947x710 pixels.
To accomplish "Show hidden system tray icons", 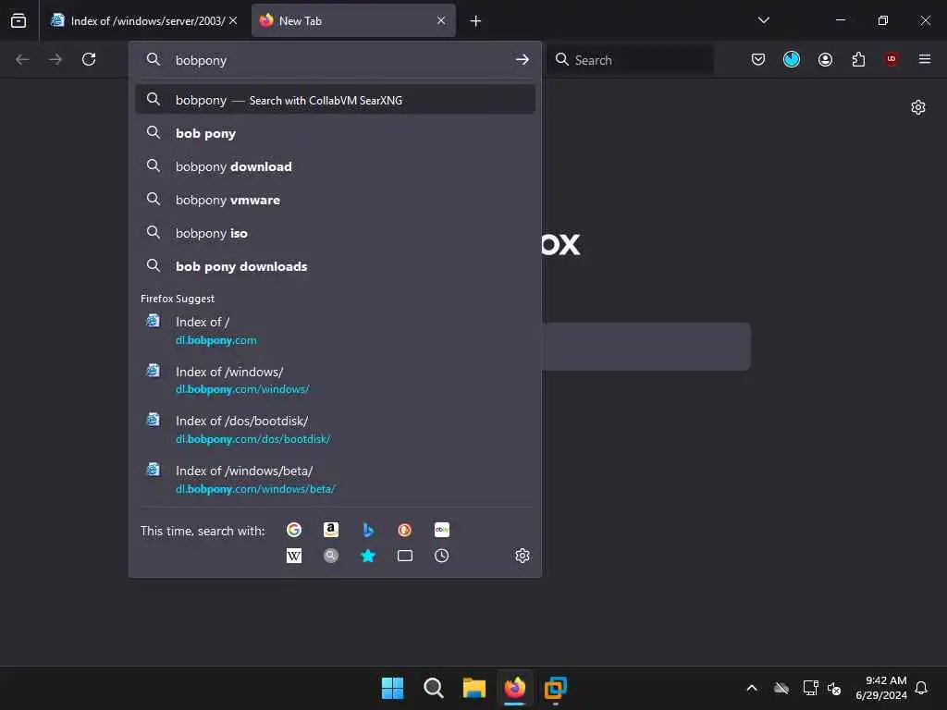I will click(752, 688).
